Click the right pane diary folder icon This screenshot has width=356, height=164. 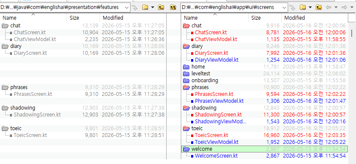(x=186, y=46)
